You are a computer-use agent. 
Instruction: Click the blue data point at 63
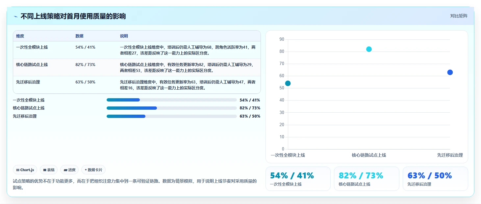click(450, 72)
